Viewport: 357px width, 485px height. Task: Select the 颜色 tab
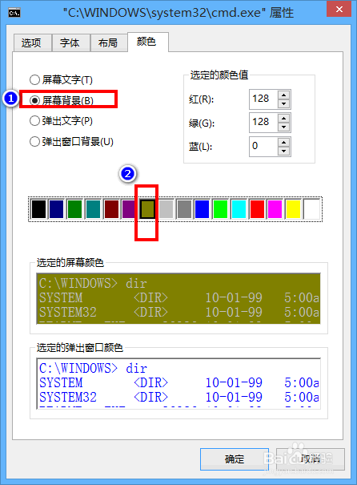pos(147,42)
